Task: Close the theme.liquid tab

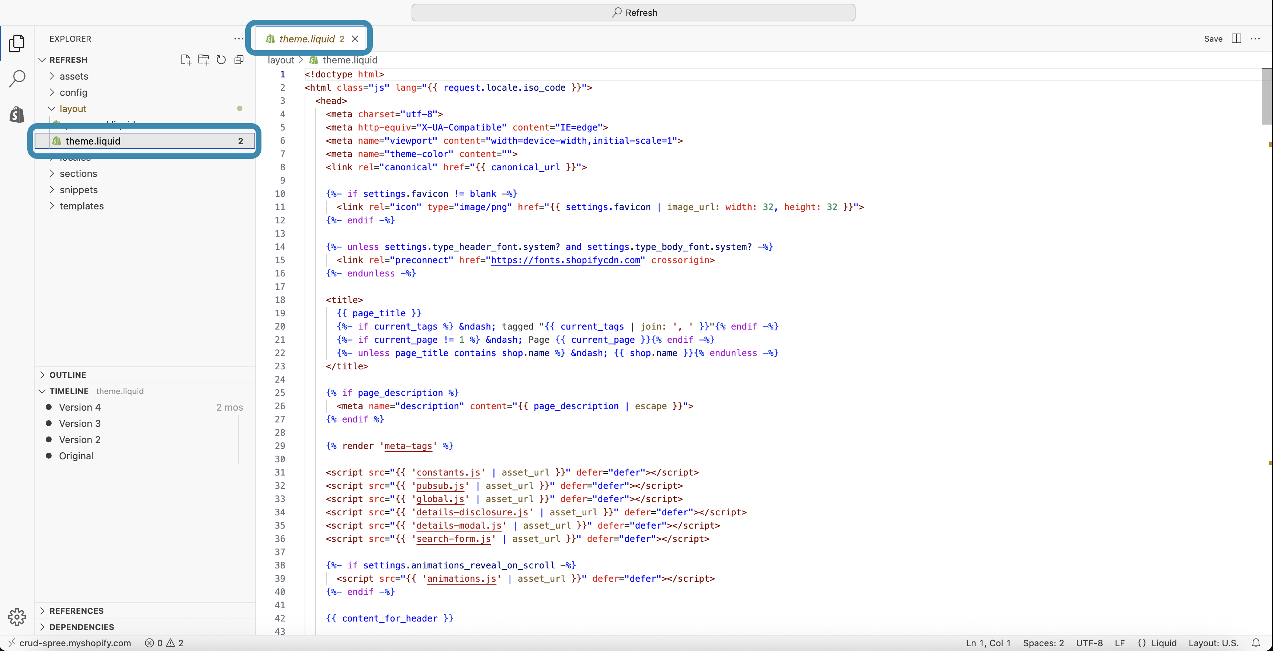Action: (355, 39)
